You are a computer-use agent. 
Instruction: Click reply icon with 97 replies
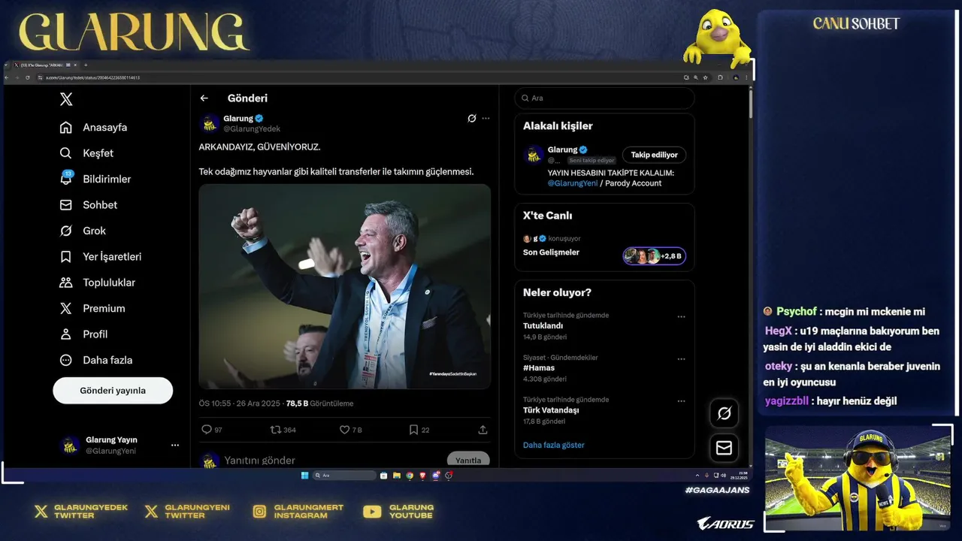tap(207, 430)
